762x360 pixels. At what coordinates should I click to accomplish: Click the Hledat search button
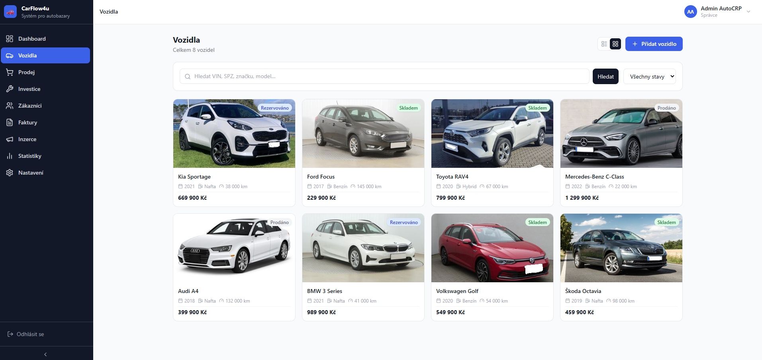(605, 77)
